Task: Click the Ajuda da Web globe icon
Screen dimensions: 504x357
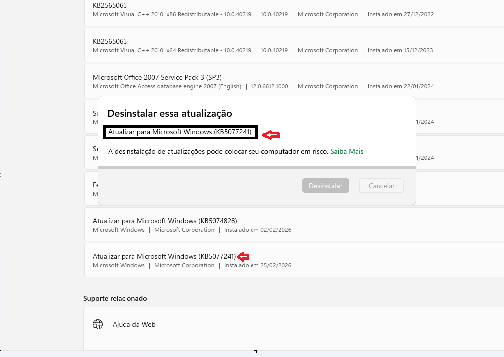Action: (98, 324)
